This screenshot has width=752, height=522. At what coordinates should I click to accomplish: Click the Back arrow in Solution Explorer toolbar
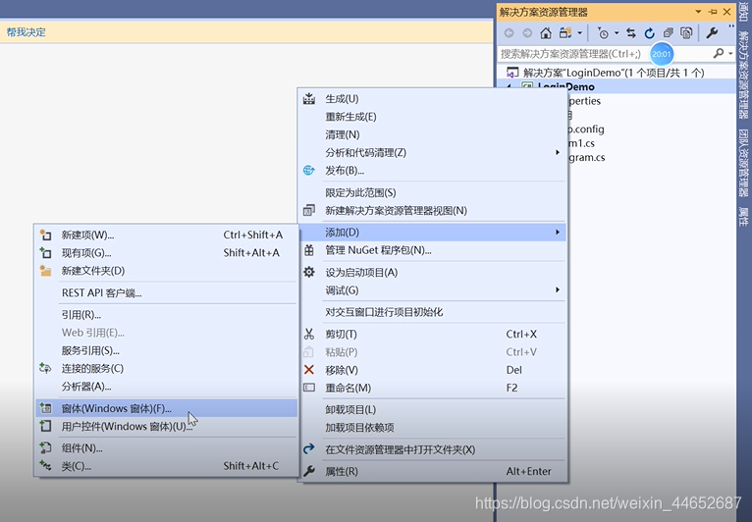click(510, 33)
